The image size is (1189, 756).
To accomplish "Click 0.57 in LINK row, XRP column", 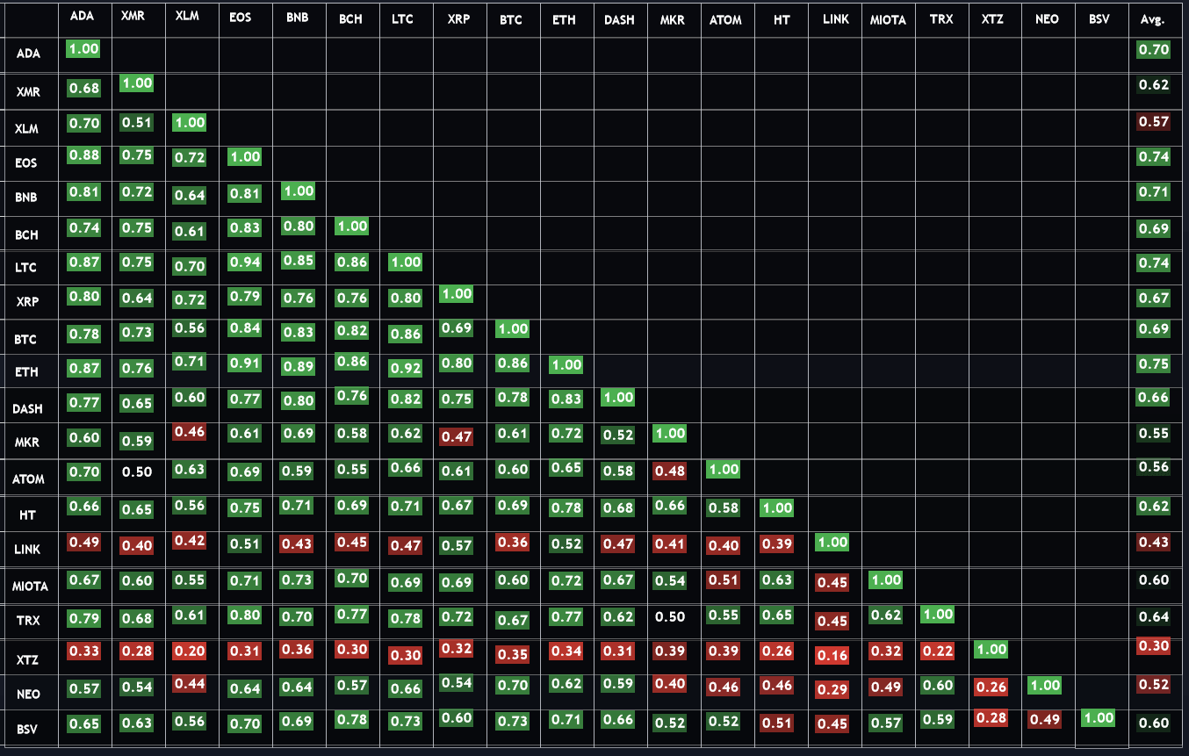I will (457, 545).
